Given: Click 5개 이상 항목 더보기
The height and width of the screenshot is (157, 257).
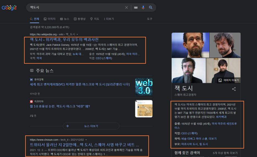Looking at the screenshot, I should tap(225, 153).
